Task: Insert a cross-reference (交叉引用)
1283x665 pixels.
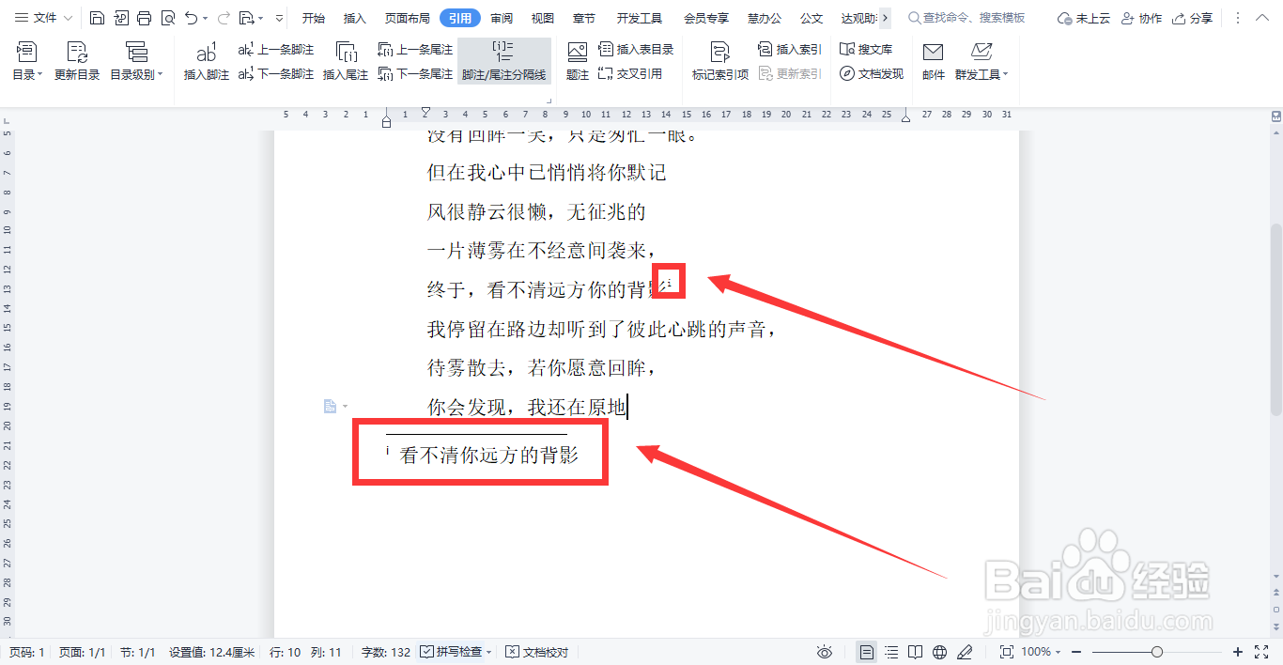Action: click(x=630, y=73)
